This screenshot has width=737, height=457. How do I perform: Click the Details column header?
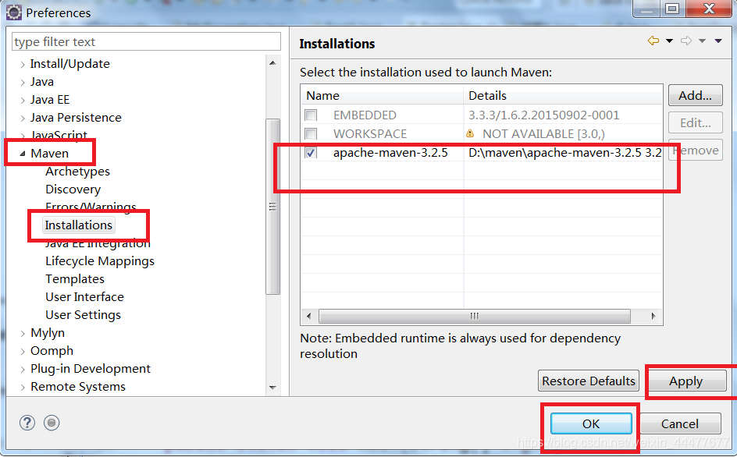[563, 95]
